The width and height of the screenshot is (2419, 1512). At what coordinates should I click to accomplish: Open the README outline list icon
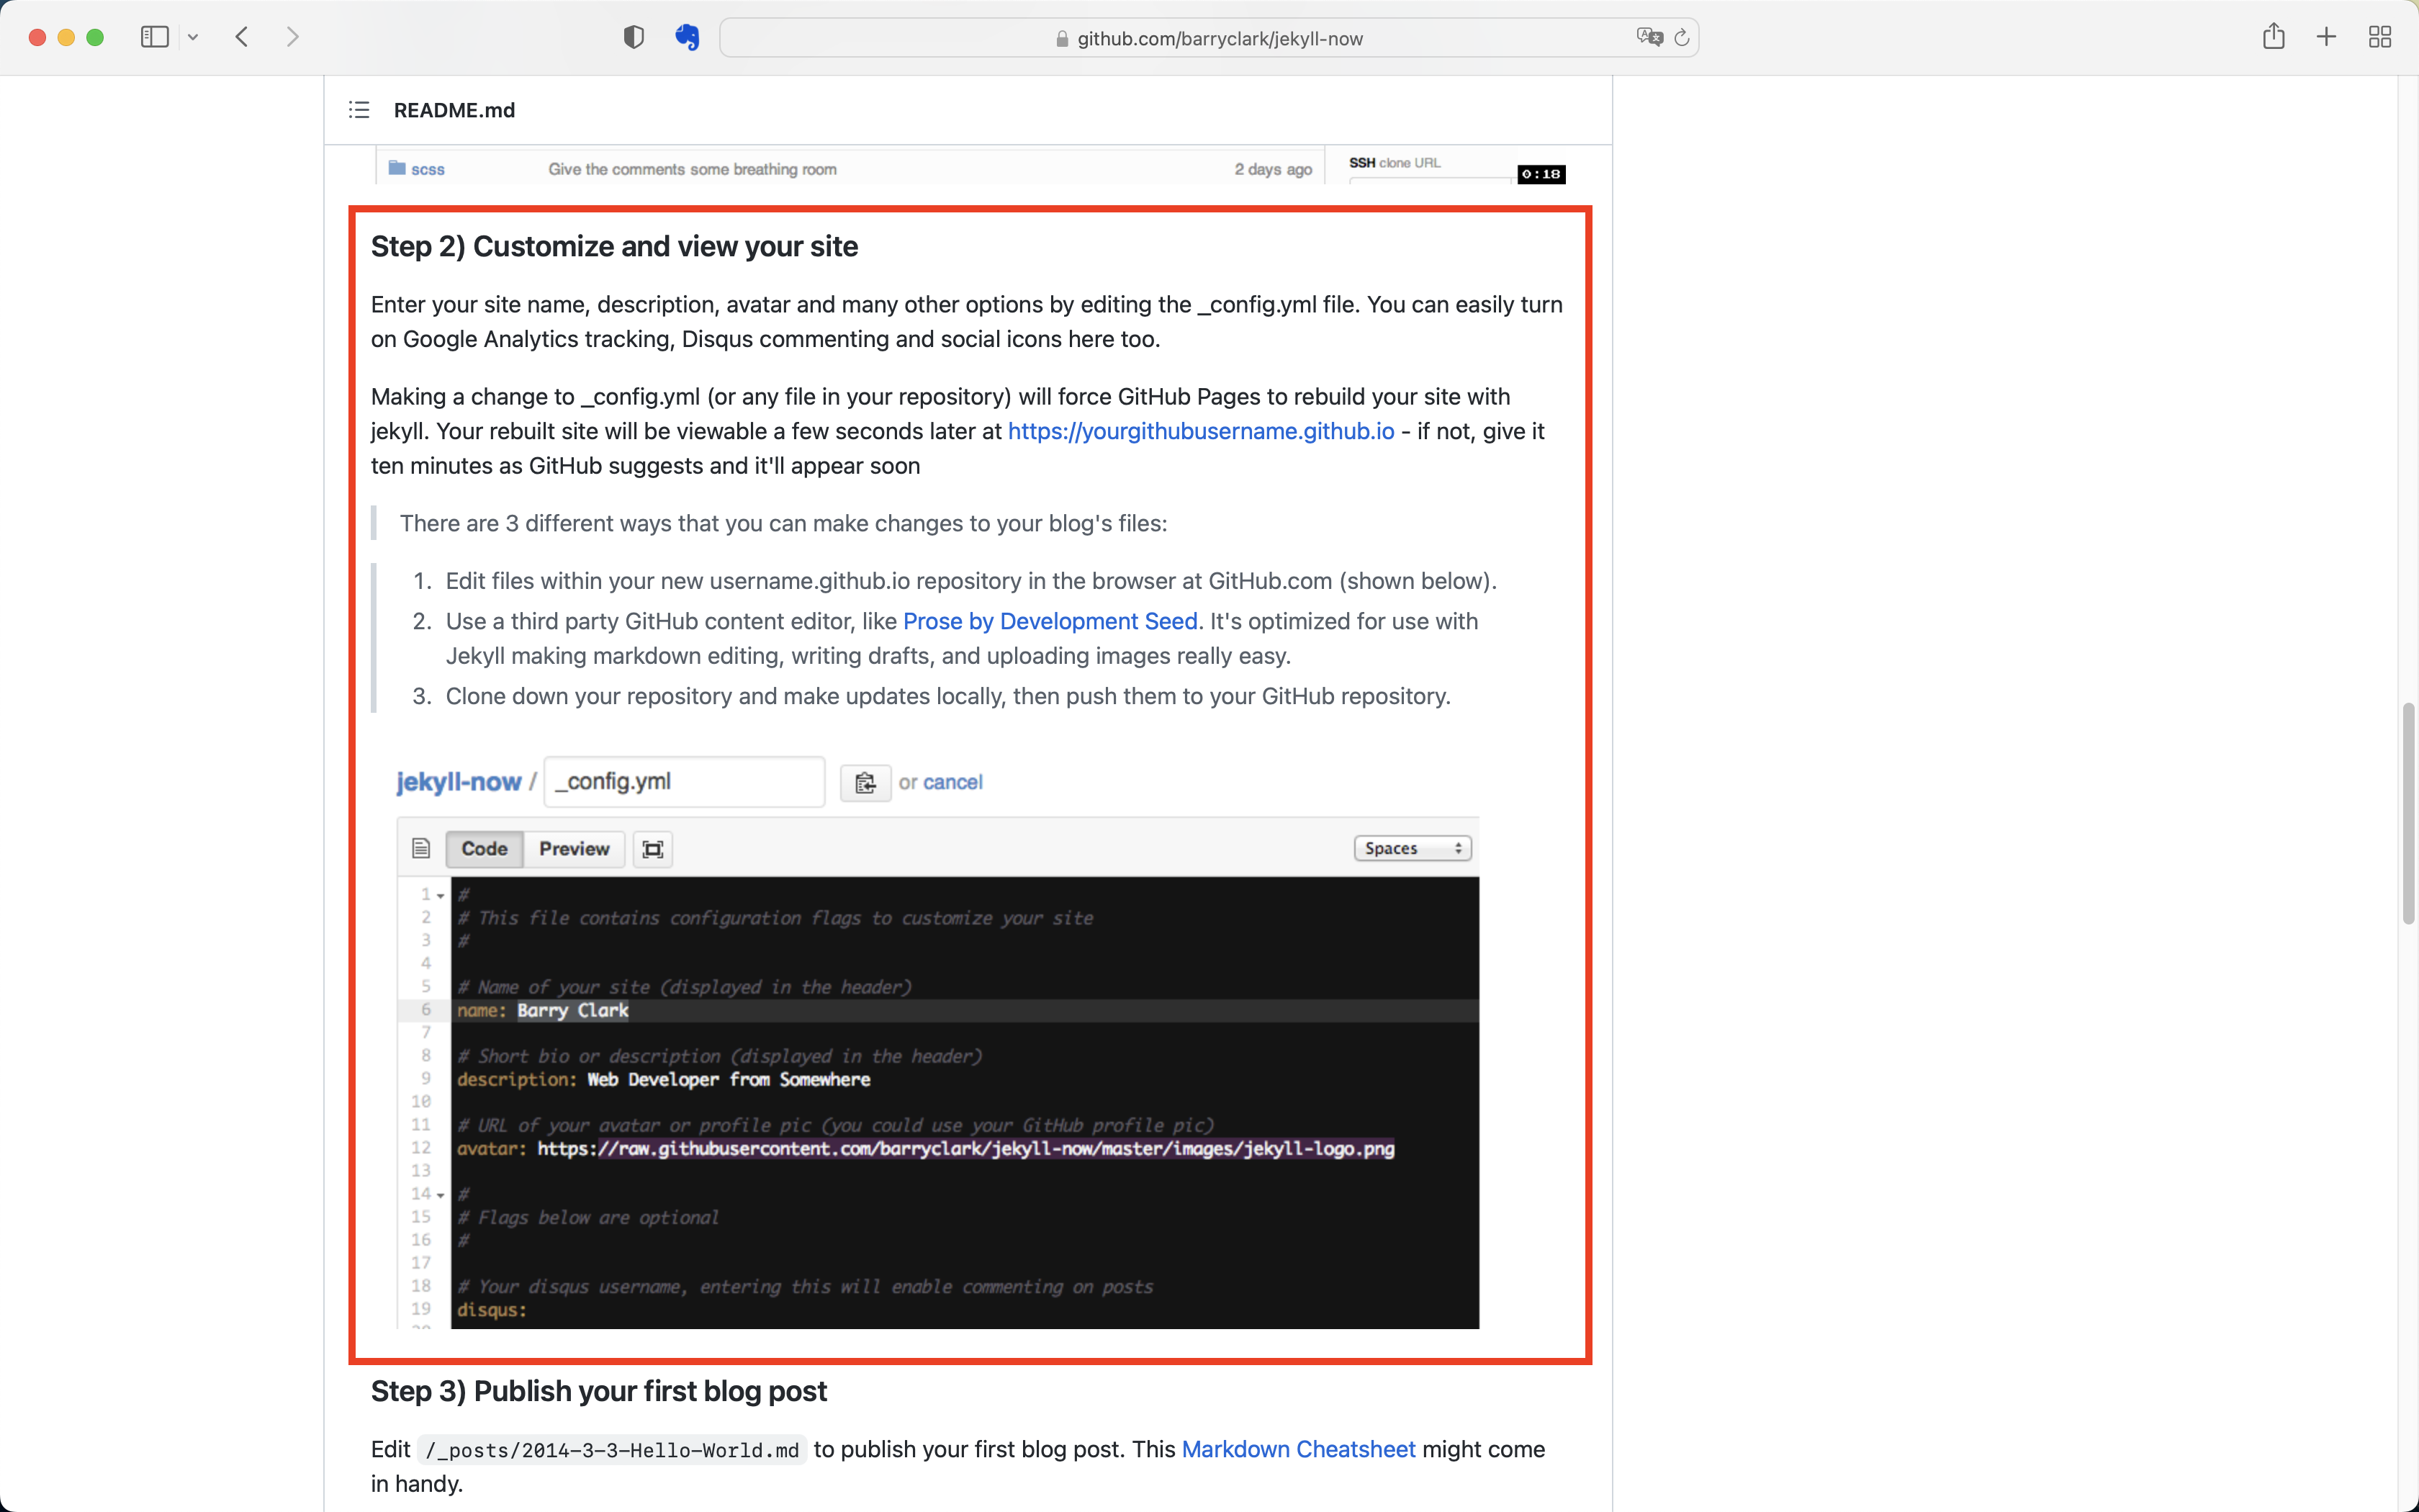[x=359, y=110]
